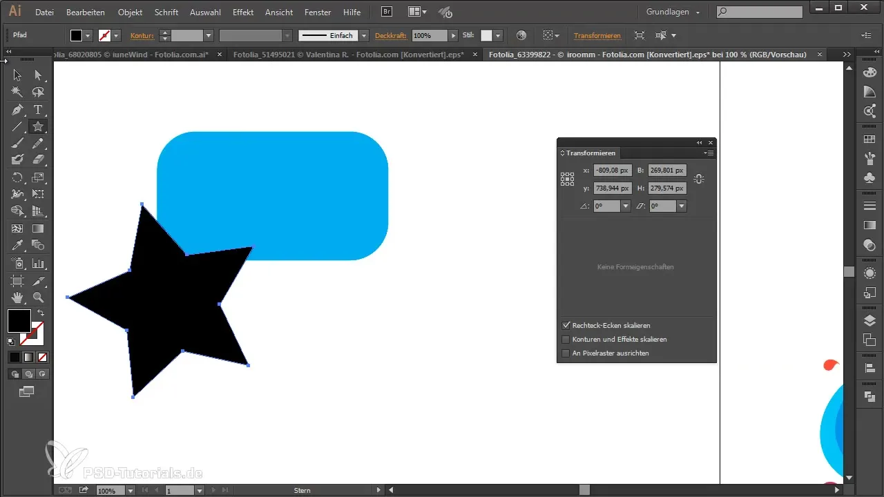Open the Layers panel icon
The image size is (884, 497).
[x=869, y=320]
